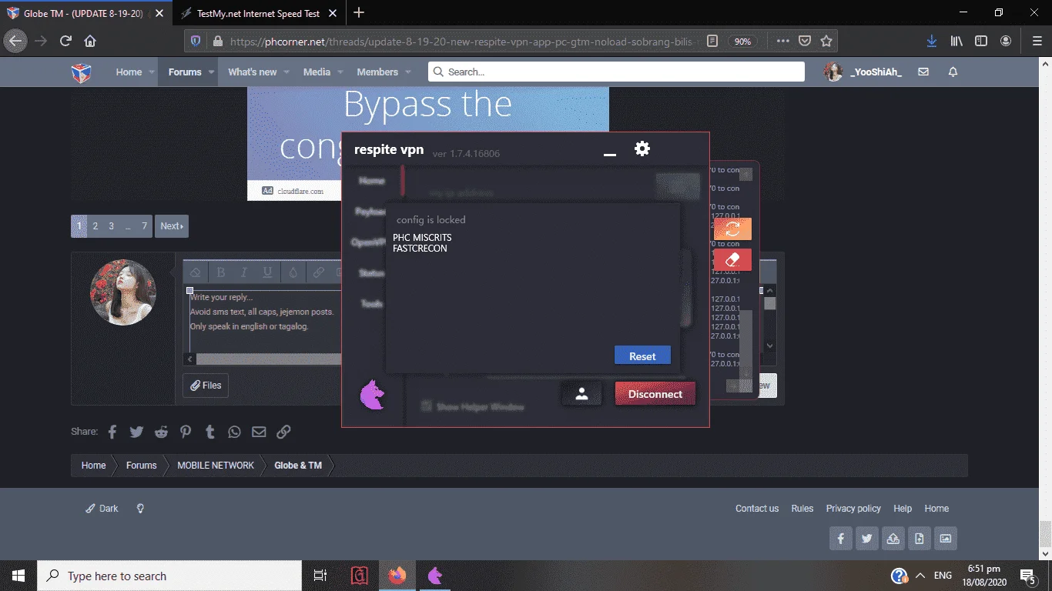Toggle underline formatting in reply editor

(x=267, y=272)
